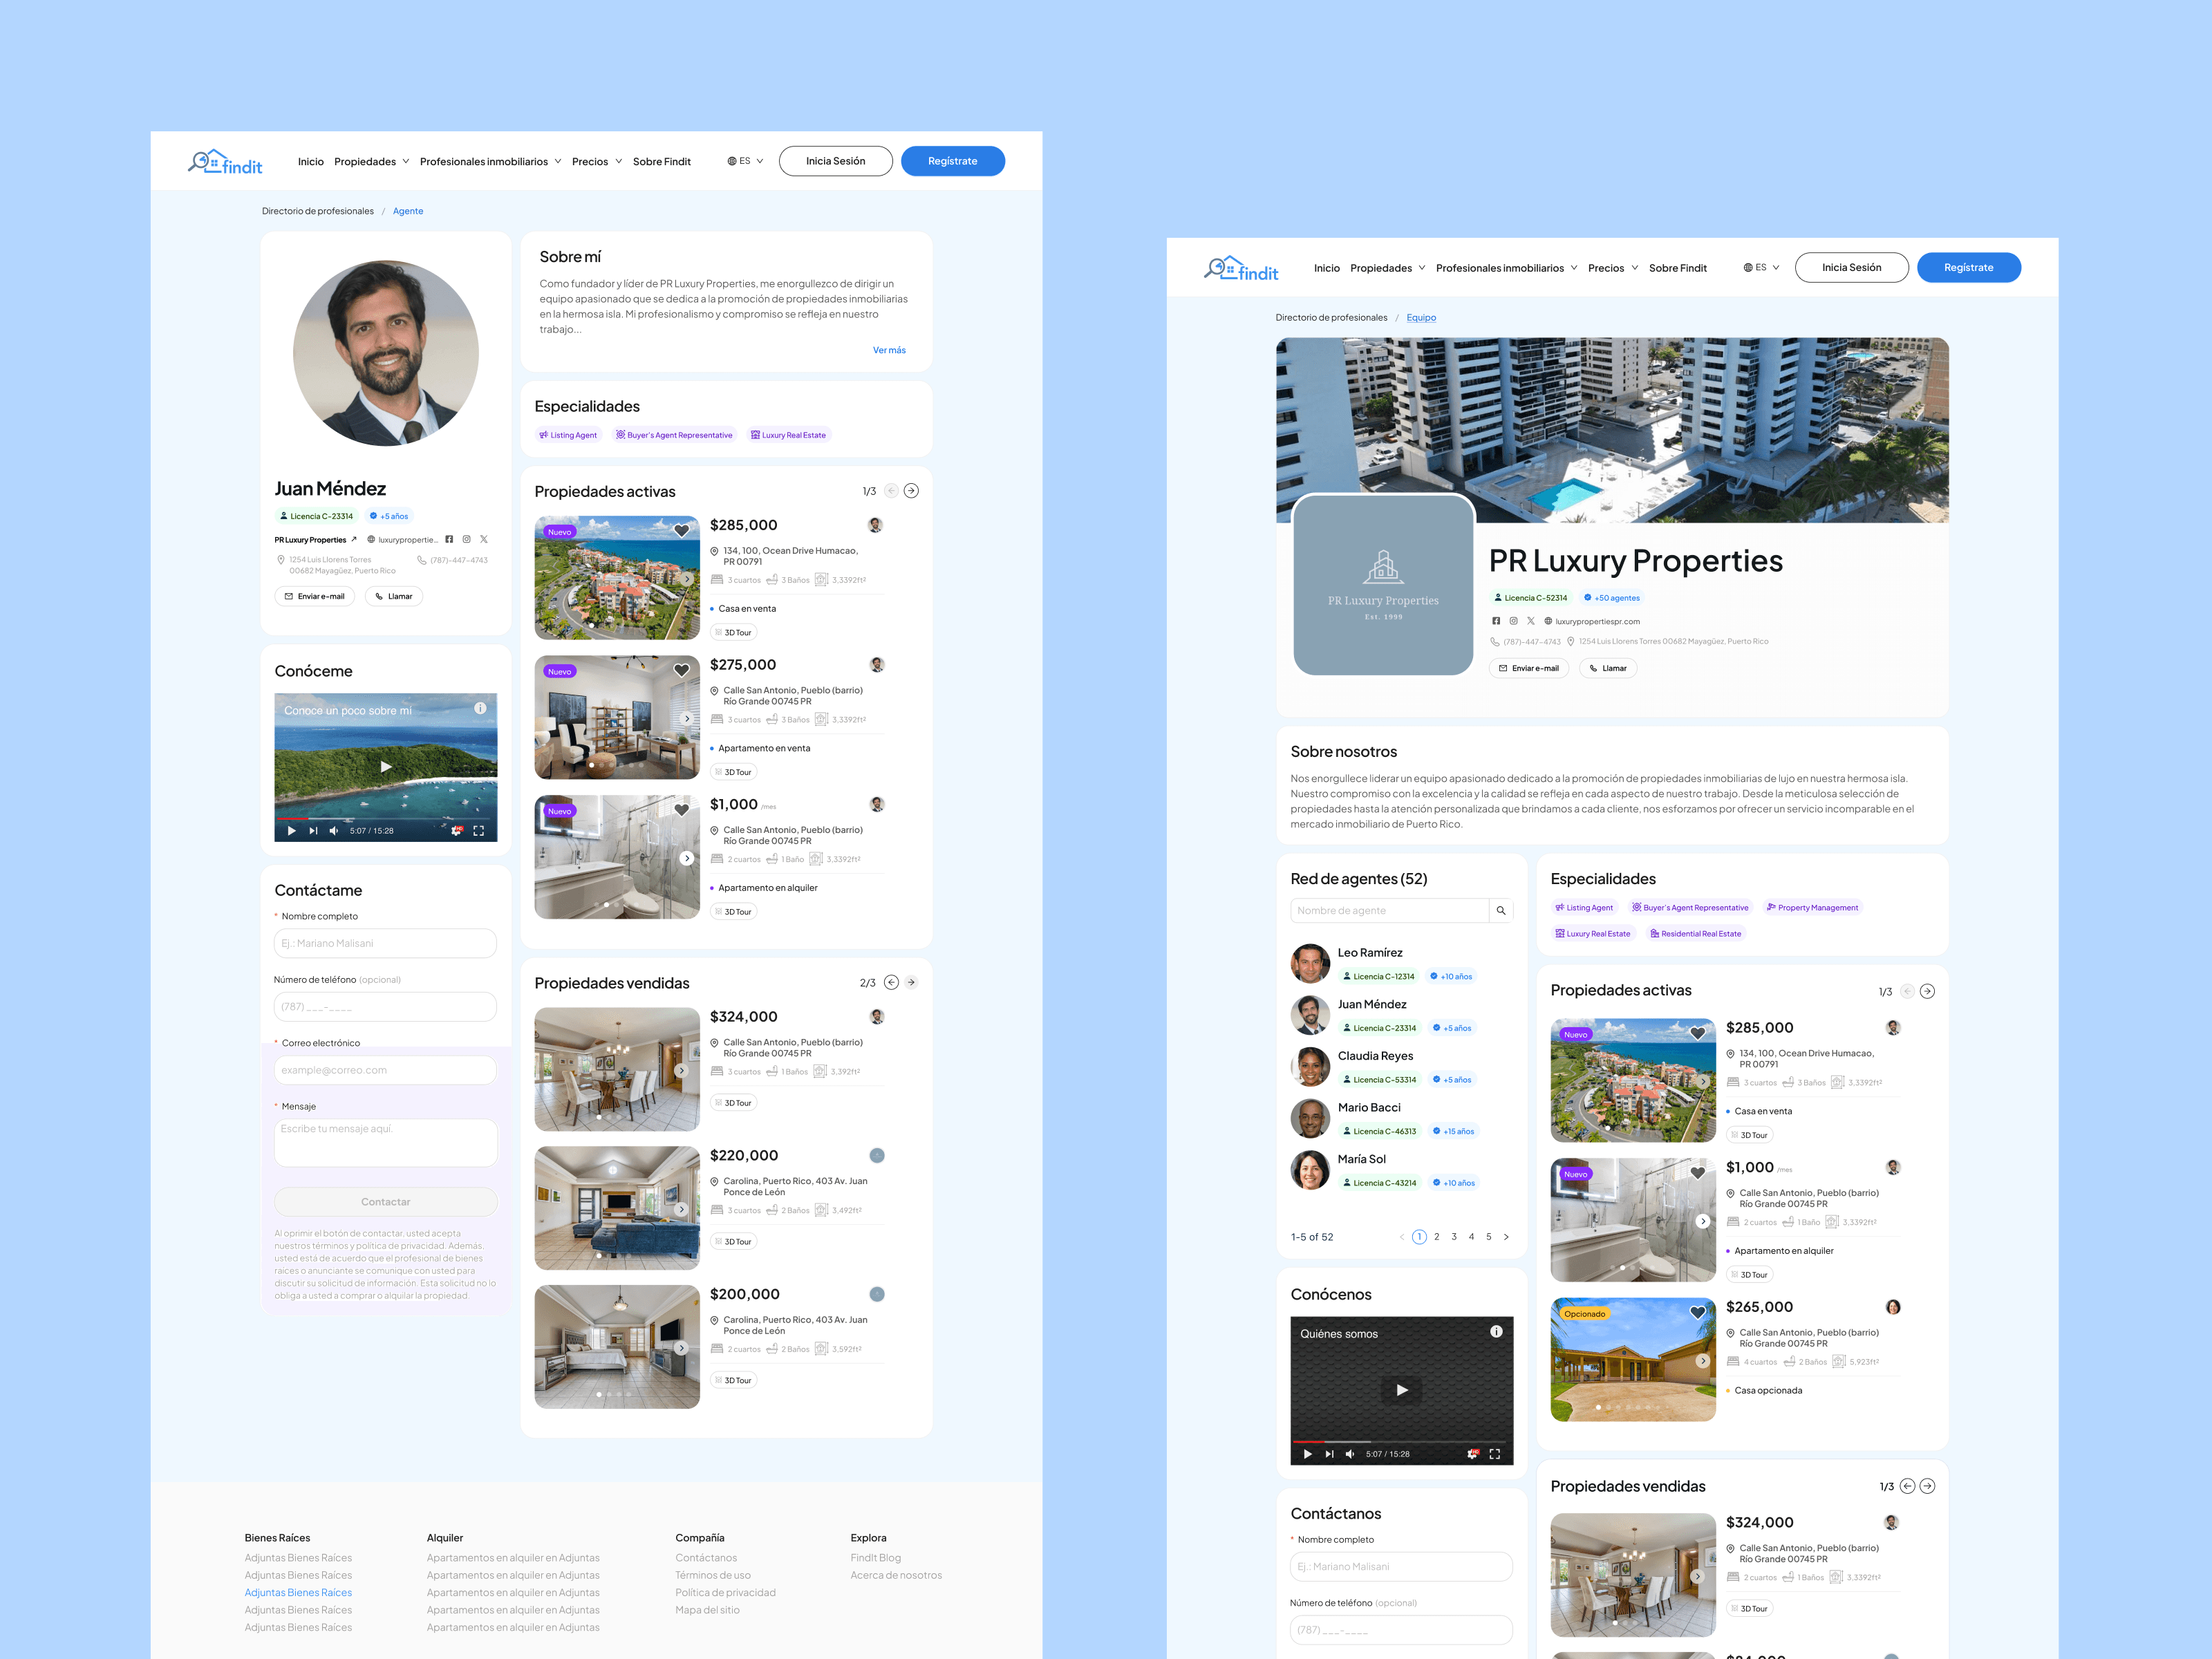
Task: Go to previous page of agent profile's Propiedades vendidas
Action: pyautogui.click(x=891, y=982)
